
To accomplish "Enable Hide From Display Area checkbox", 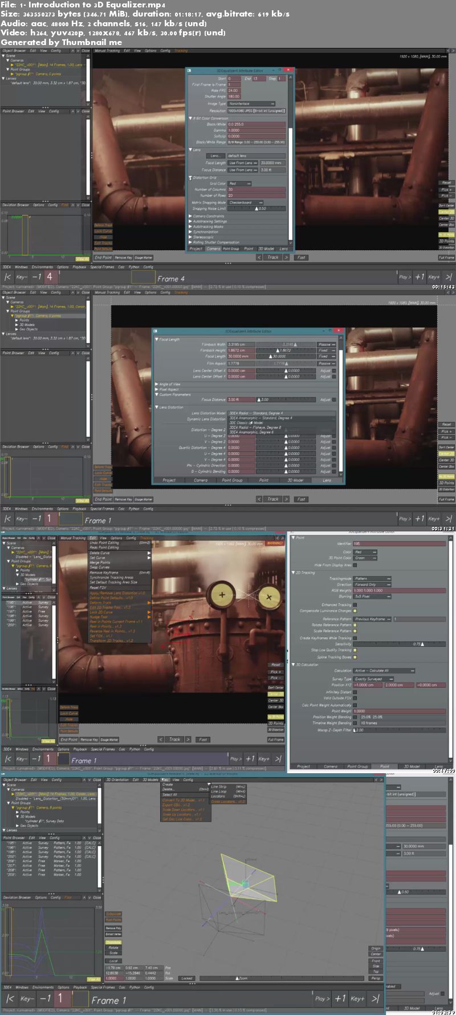I will point(355,565).
